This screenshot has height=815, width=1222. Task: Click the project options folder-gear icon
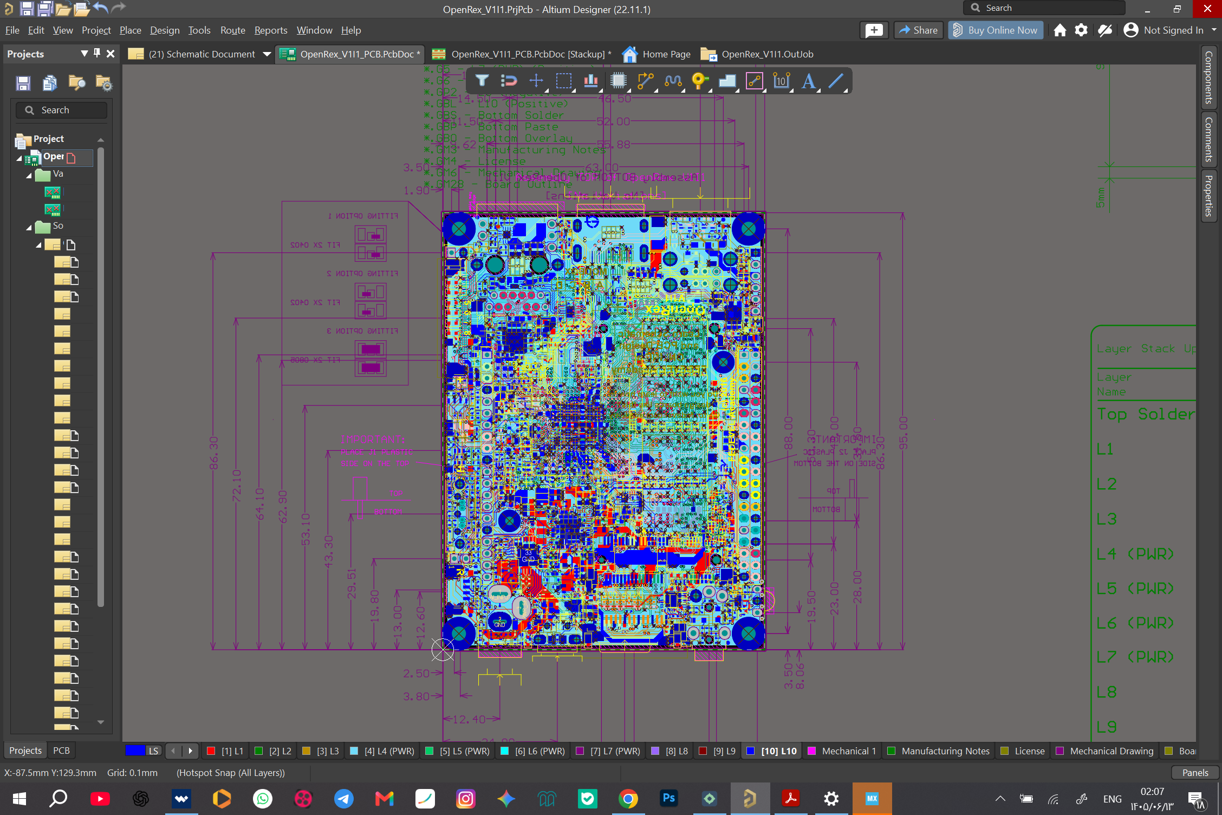tap(103, 83)
